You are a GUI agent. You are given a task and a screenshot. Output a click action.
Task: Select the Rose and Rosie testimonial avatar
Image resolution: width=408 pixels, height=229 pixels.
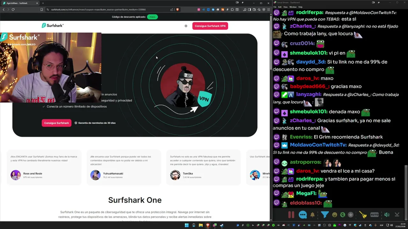(x=16, y=175)
